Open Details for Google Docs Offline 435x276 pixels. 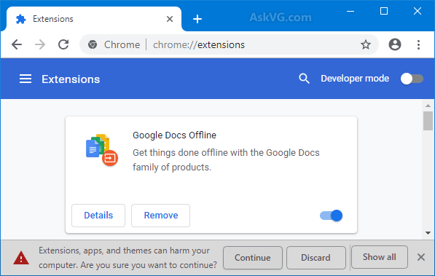tap(98, 216)
